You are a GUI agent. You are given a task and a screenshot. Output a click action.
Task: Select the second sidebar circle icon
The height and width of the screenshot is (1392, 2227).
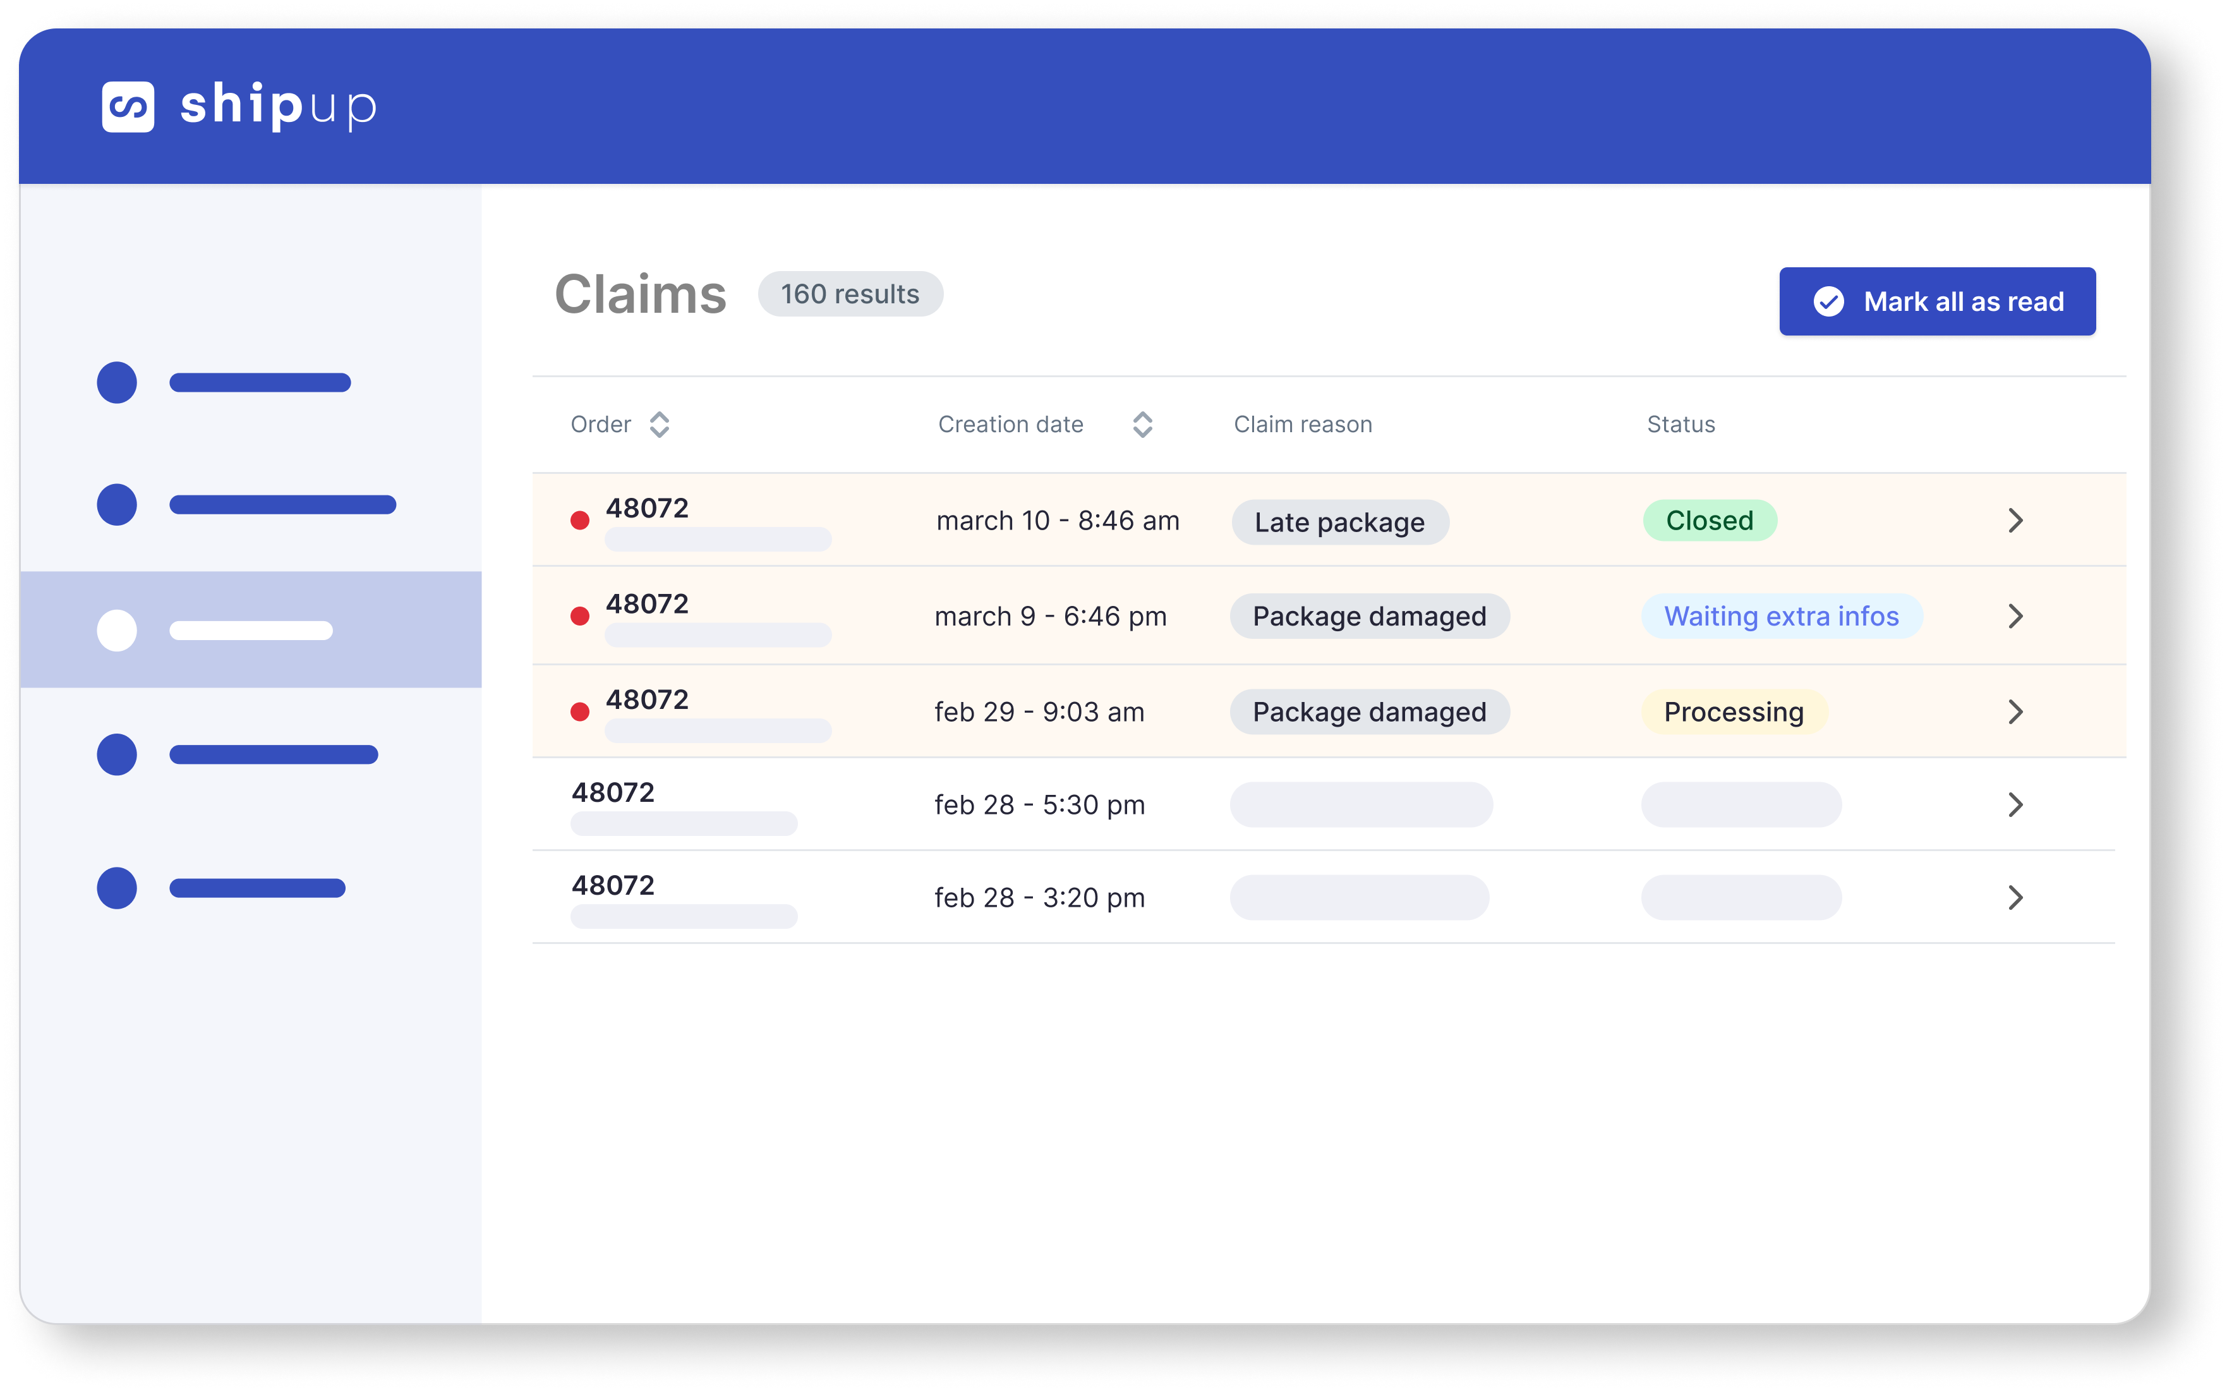[117, 504]
